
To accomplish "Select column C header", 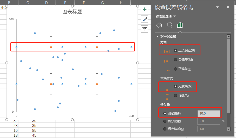I will pyautogui.click(x=28, y=2).
